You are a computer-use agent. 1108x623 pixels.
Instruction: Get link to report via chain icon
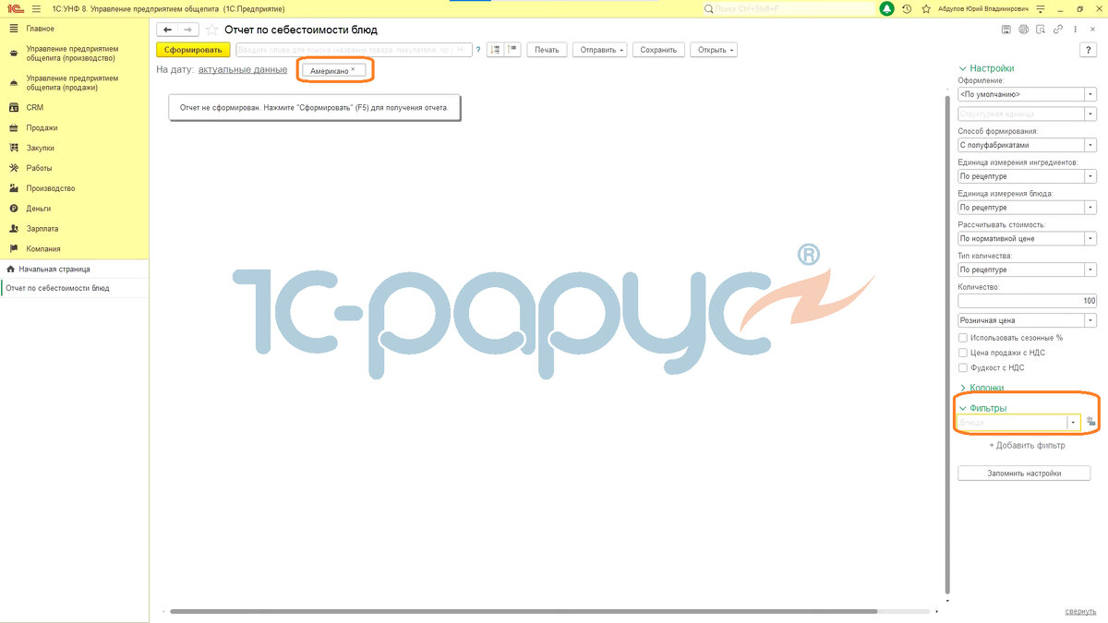click(1057, 30)
